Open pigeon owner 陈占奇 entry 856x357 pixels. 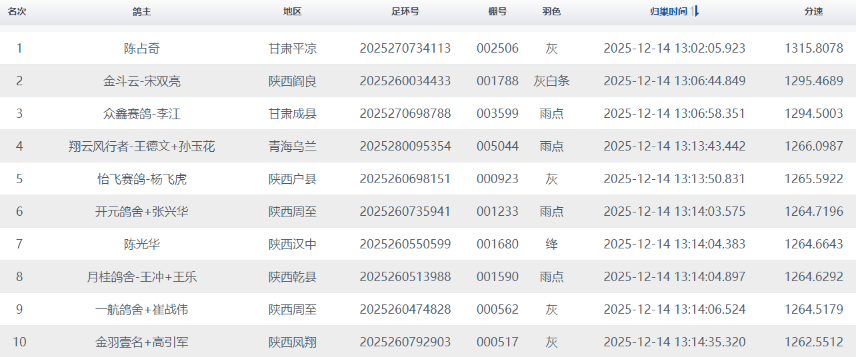tap(141, 49)
